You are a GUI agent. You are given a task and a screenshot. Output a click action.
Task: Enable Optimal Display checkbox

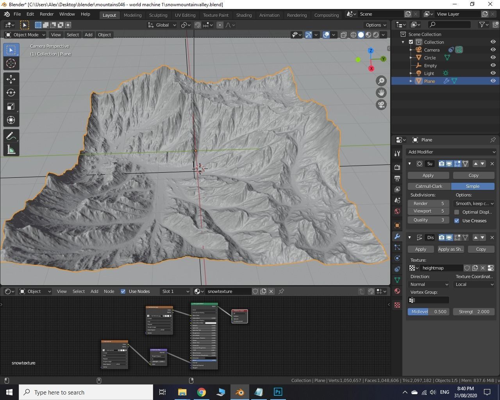tap(457, 212)
